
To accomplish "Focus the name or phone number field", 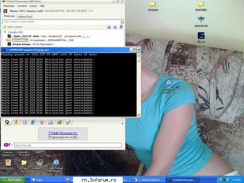I will (x=62, y=22).
